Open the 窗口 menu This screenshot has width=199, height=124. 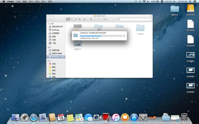43,2
